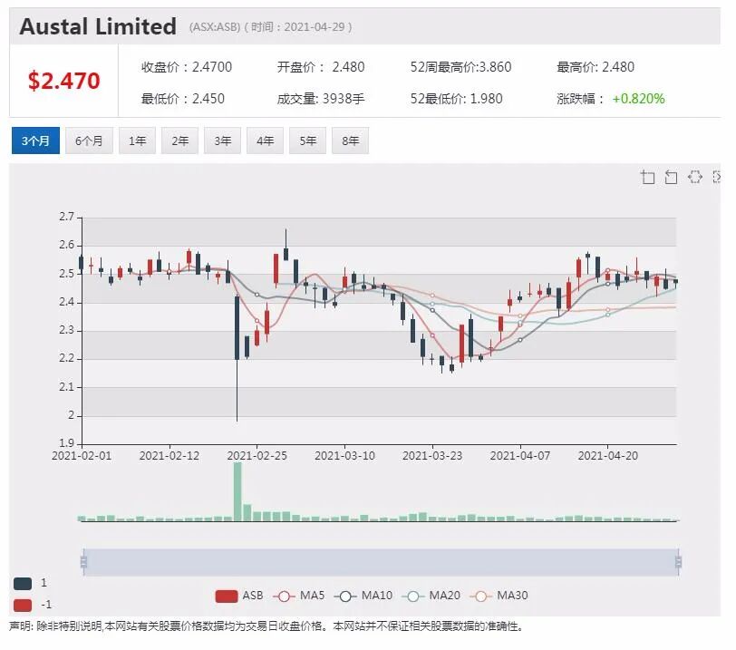Click the y-axis label 1.9

coord(67,443)
